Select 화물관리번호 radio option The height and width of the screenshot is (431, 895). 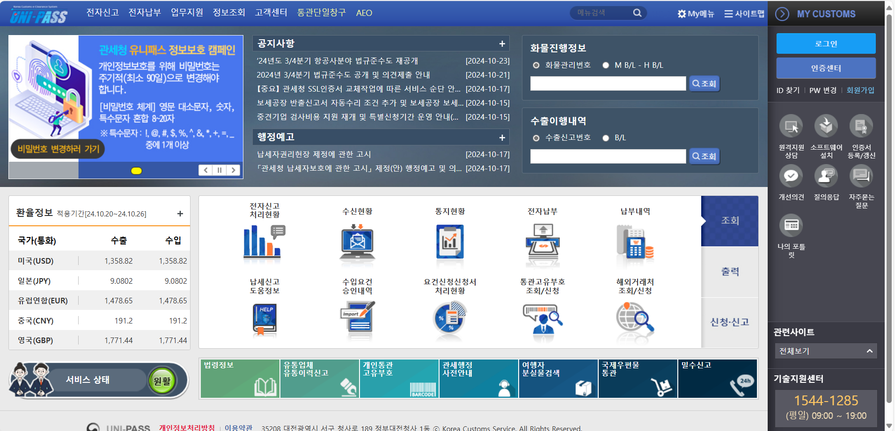(x=536, y=65)
